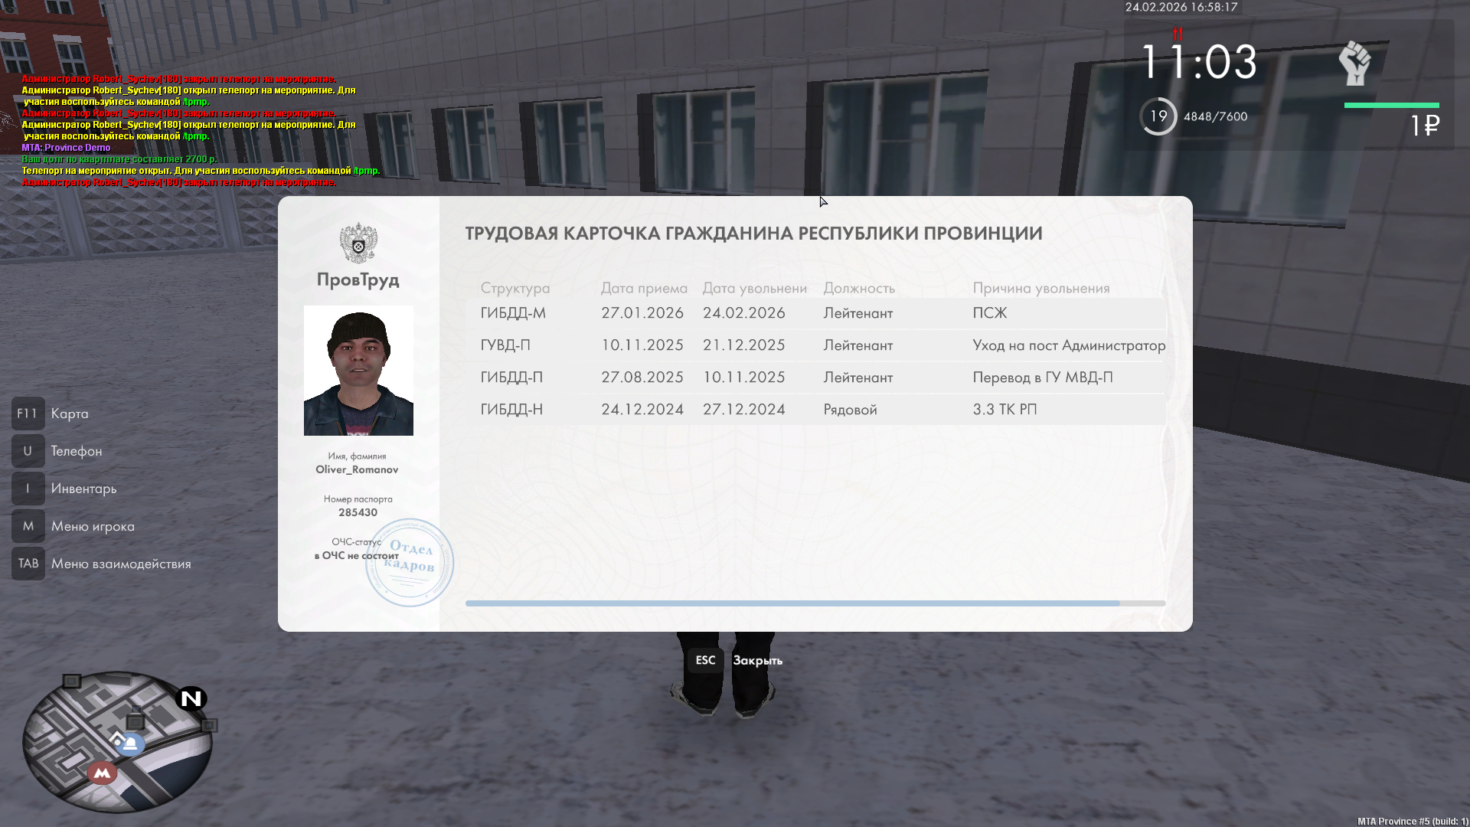Click the Отдел кадров round stamp
The width and height of the screenshot is (1470, 827).
[410, 562]
